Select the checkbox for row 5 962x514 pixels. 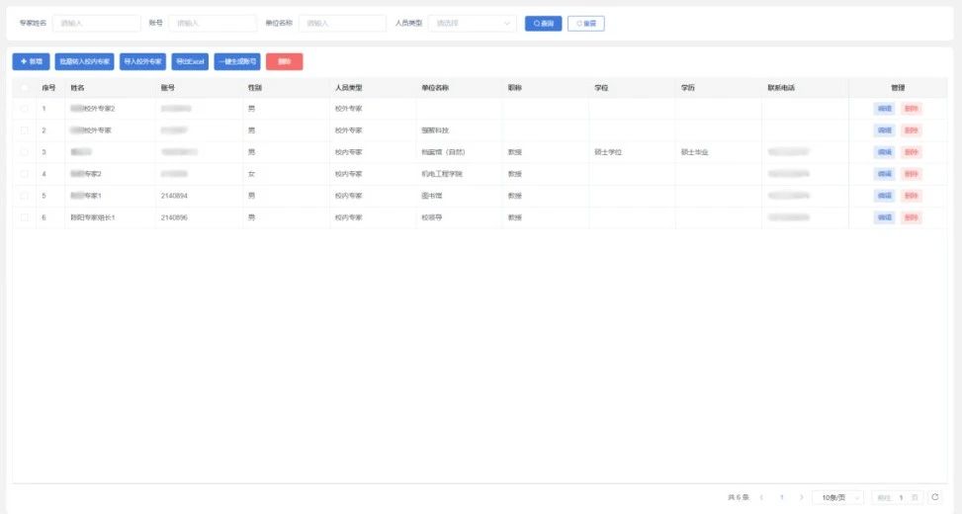(24, 196)
